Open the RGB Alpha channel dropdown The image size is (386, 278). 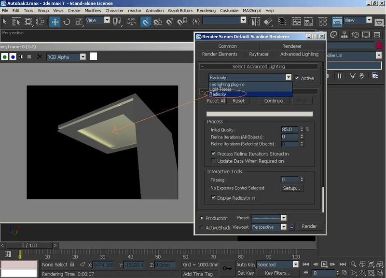[83, 57]
